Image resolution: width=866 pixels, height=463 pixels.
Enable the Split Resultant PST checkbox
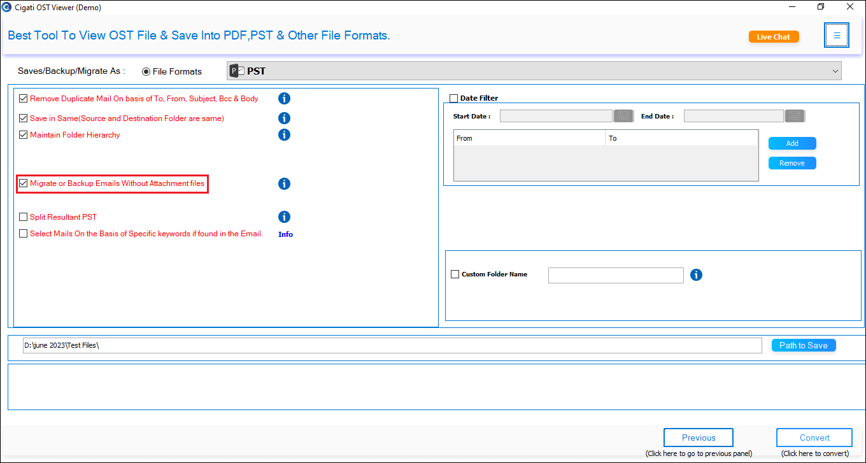pyautogui.click(x=24, y=217)
